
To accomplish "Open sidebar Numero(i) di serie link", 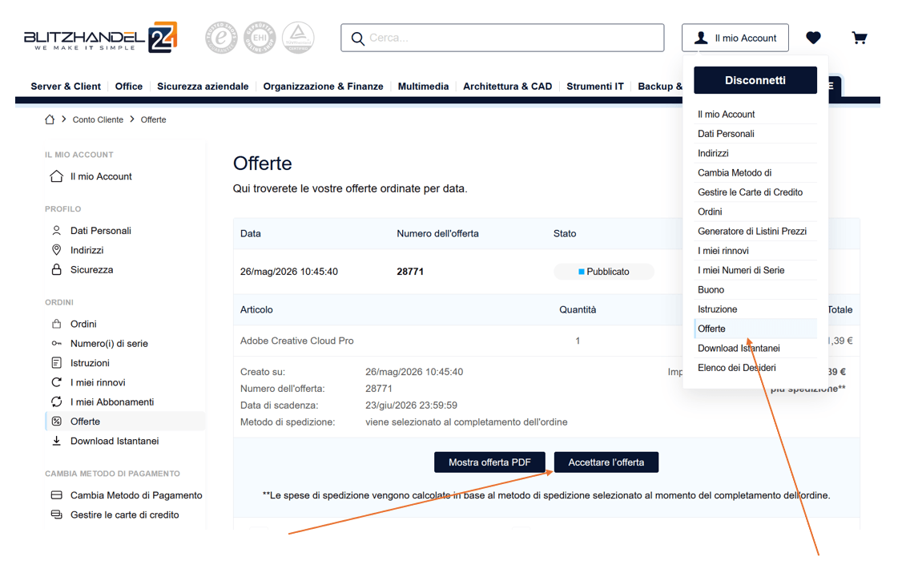I will [109, 343].
